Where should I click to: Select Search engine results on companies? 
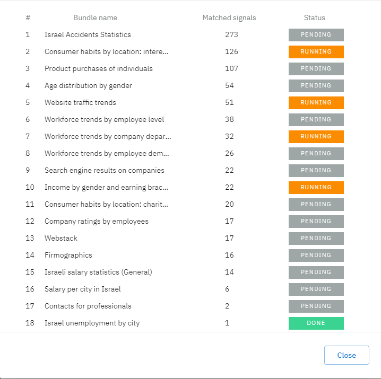[105, 171]
